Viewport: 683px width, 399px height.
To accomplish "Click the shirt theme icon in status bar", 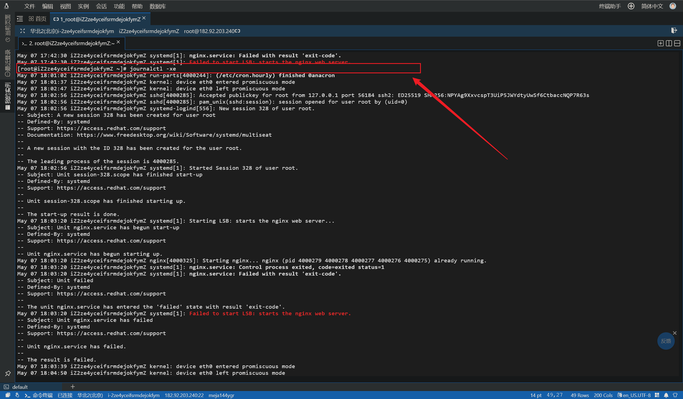I will pos(675,395).
